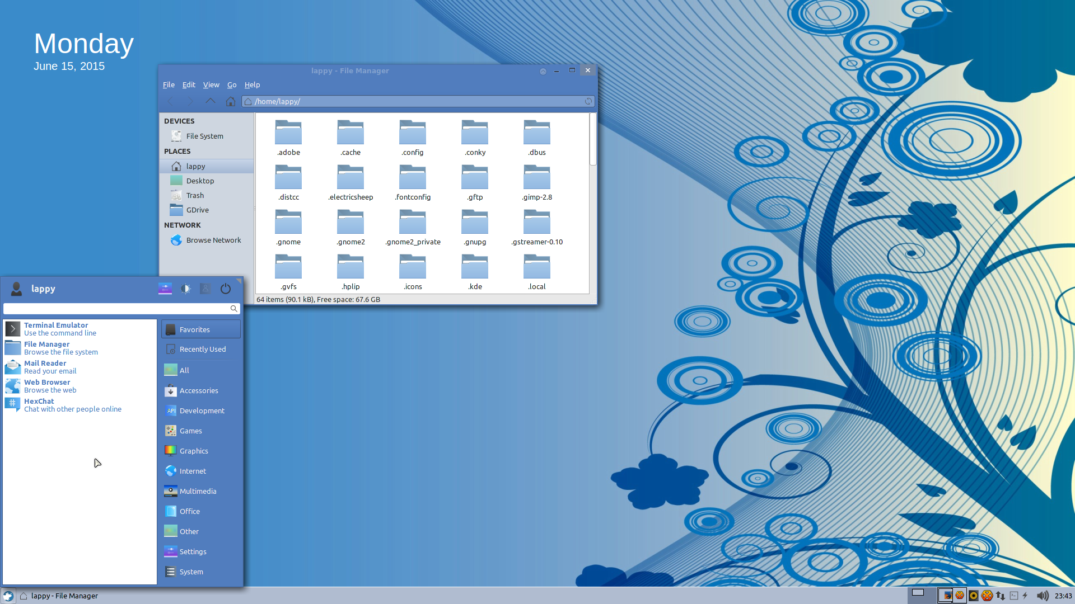The height and width of the screenshot is (604, 1075).
Task: Click the Forward arrow in File Manager toolbar
Action: click(x=190, y=101)
